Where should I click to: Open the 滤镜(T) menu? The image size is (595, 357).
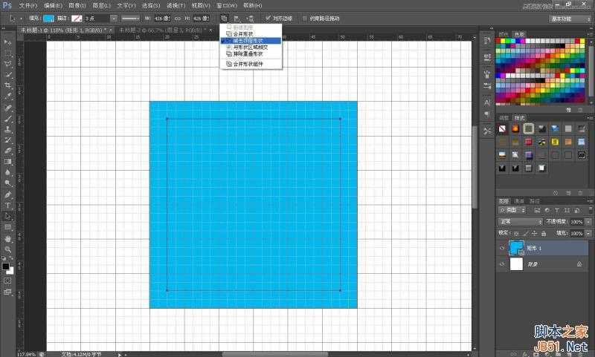[x=176, y=5]
